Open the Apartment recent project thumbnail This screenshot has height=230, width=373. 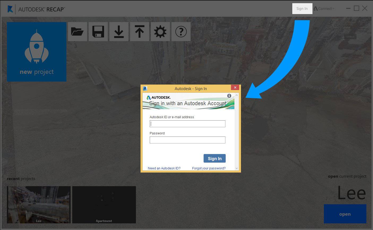[x=104, y=205]
